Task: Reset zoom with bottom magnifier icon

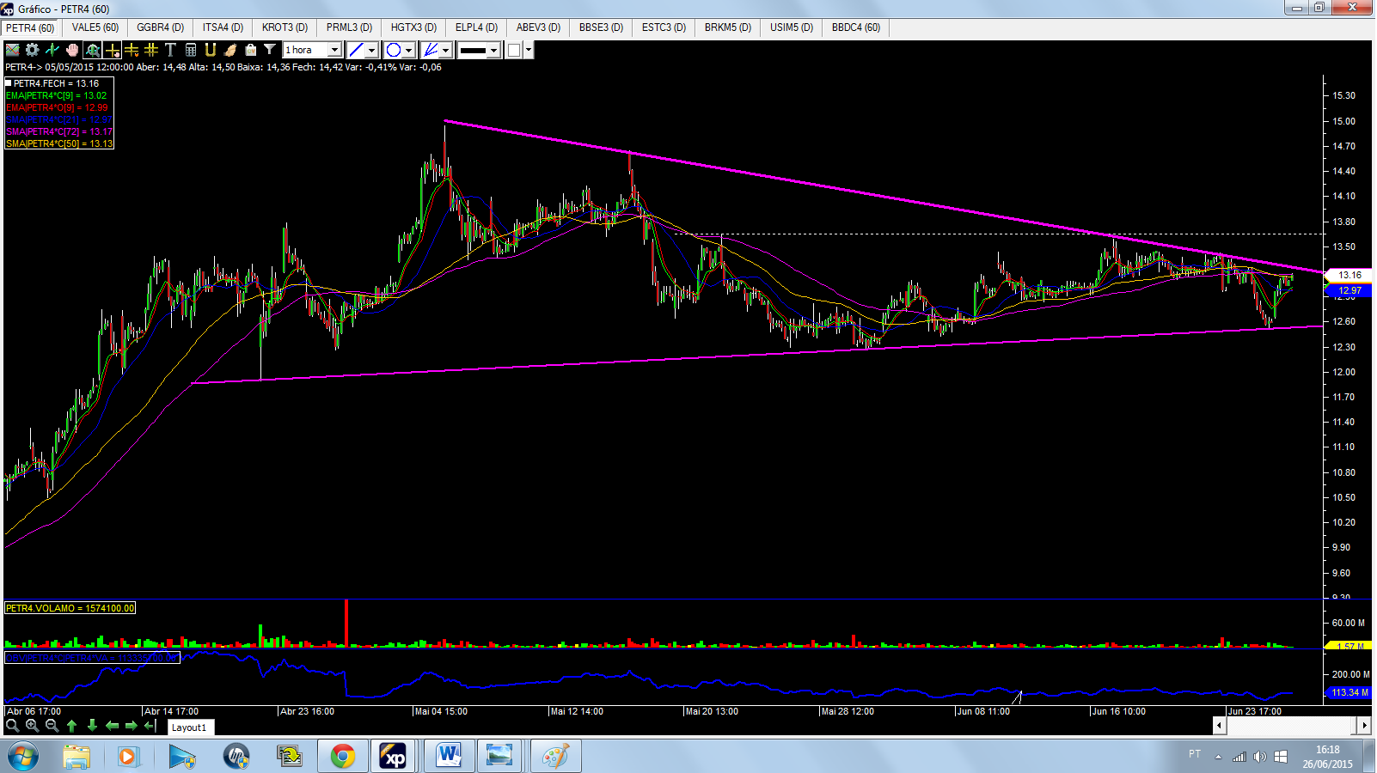Action: click(12, 726)
